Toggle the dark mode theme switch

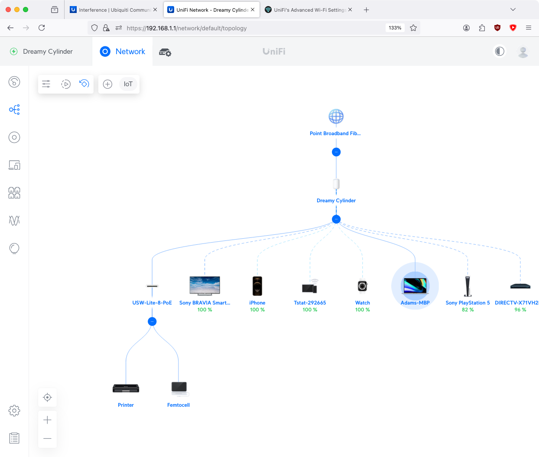pos(500,52)
